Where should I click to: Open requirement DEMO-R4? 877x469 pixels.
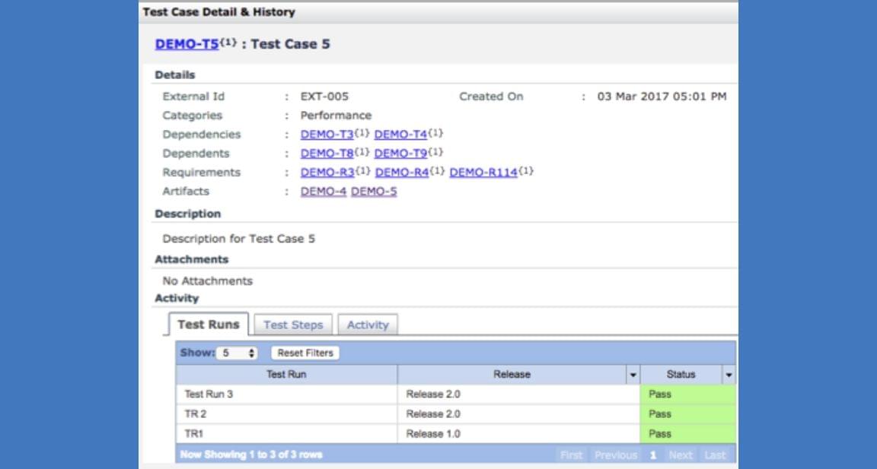click(x=402, y=173)
